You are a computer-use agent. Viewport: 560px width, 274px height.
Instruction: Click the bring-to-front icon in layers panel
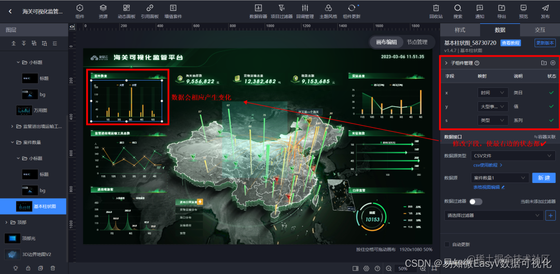tap(34, 43)
